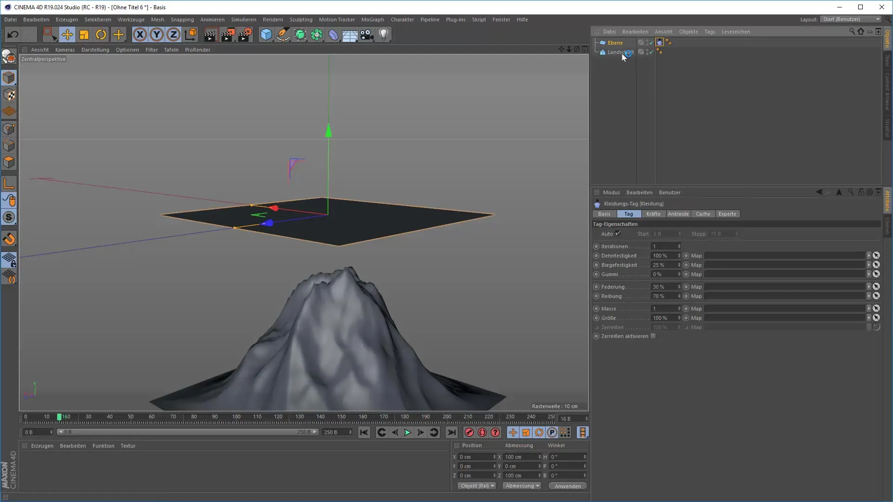This screenshot has width=893, height=502.
Task: Open the deformer bend icon
Action: 333,34
